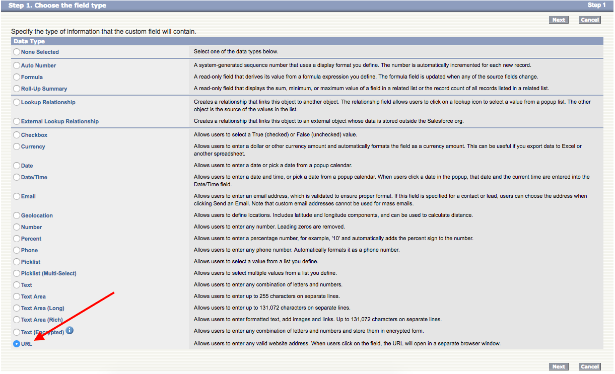Screen dimensions: 615x374
Task: Choose Text Area (Long) radio button
Action: tap(17, 308)
